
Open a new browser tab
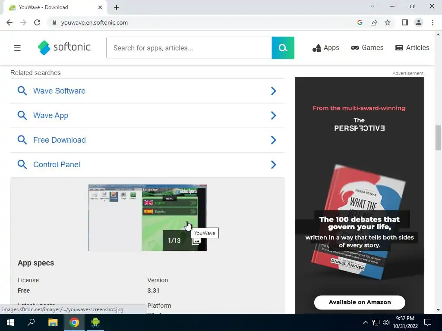pos(117,7)
